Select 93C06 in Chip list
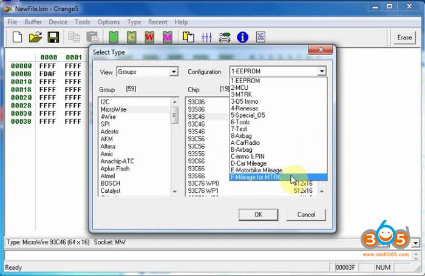The height and width of the screenshot is (276, 425). (208, 102)
